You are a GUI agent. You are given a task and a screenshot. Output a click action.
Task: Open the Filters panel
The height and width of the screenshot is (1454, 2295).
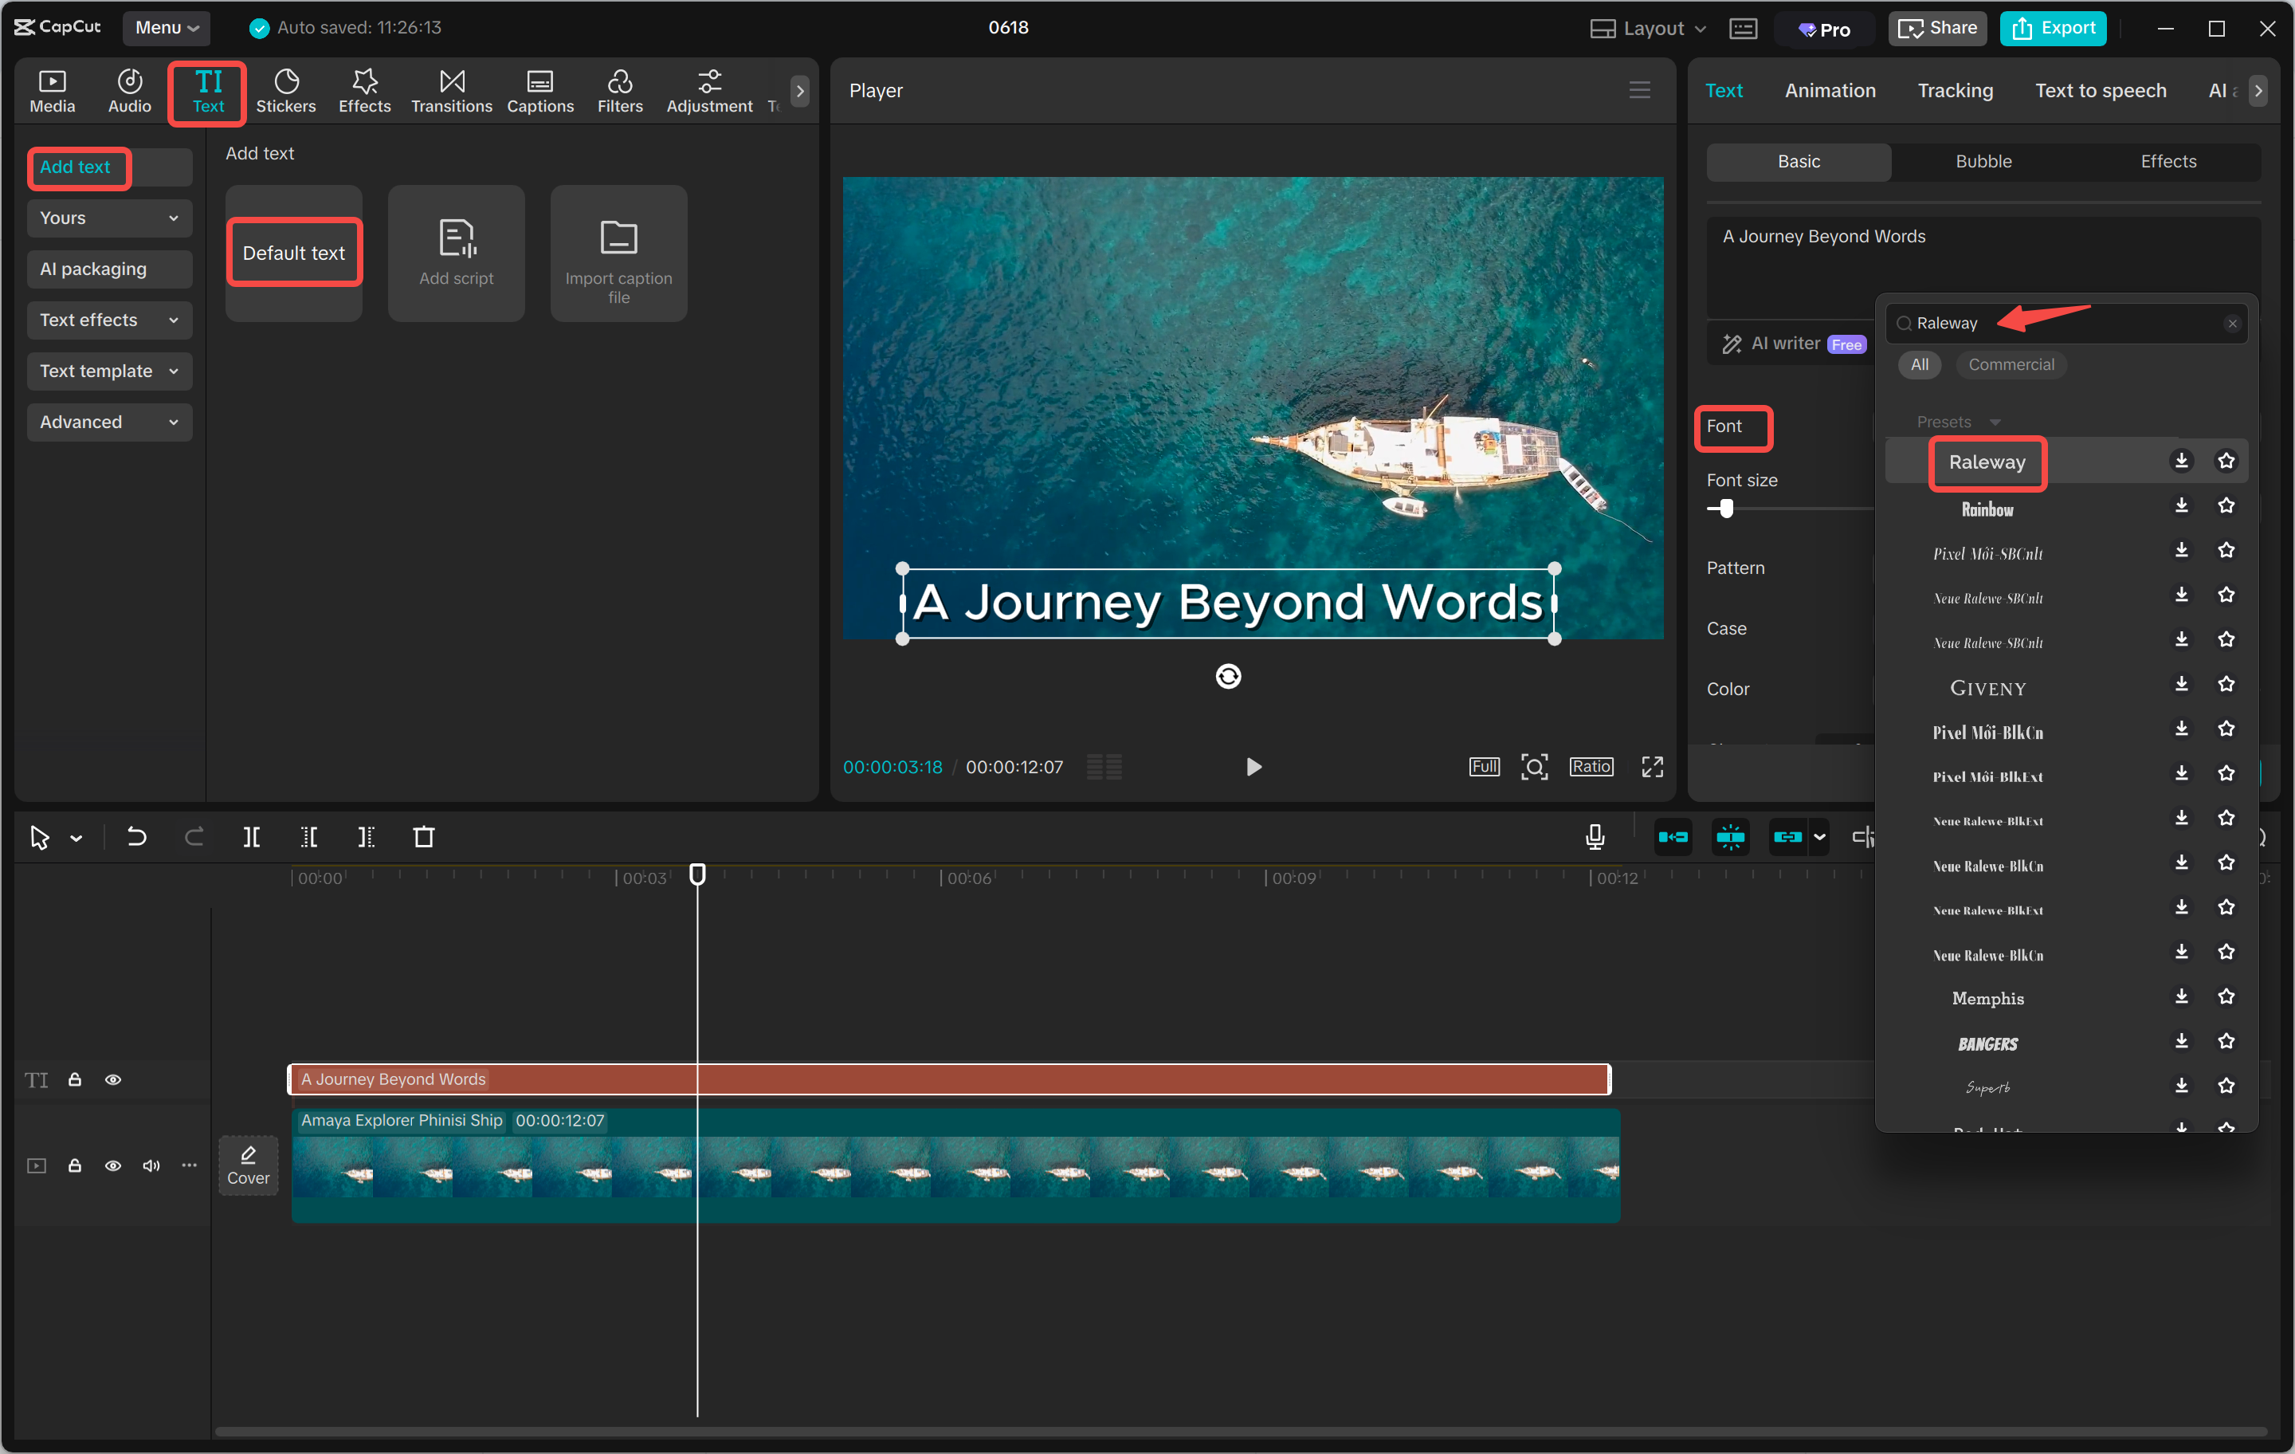coord(619,91)
